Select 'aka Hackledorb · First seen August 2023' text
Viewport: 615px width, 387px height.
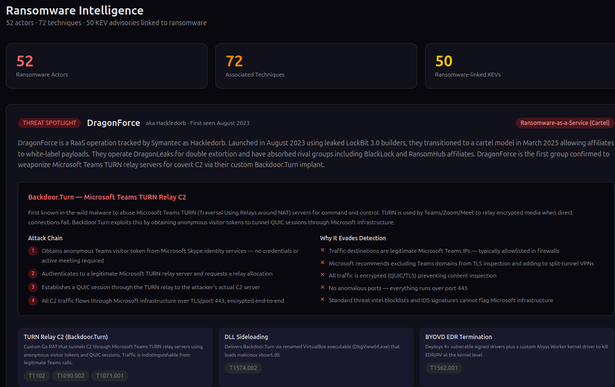[198, 123]
